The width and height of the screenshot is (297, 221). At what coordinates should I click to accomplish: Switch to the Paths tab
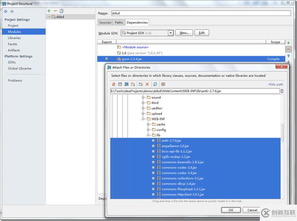click(119, 23)
